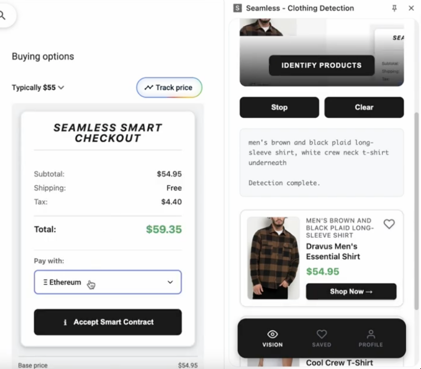This screenshot has height=369, width=421.
Task: Open the Profile tab
Action: (x=371, y=334)
